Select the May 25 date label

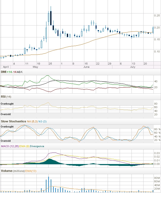(x=50, y=63)
